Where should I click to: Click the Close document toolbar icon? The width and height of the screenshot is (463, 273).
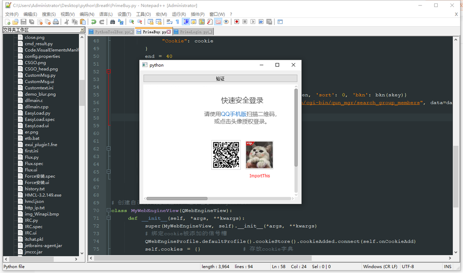tap(40, 22)
